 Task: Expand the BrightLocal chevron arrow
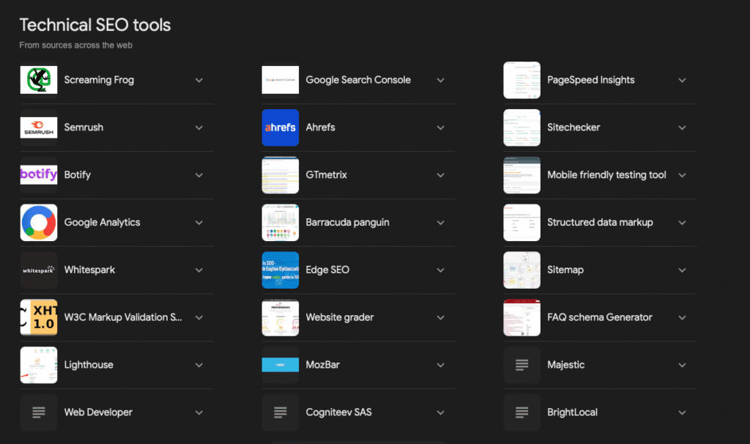(682, 412)
